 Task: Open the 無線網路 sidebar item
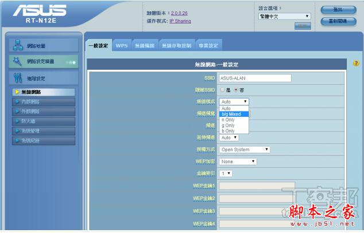(x=44, y=92)
